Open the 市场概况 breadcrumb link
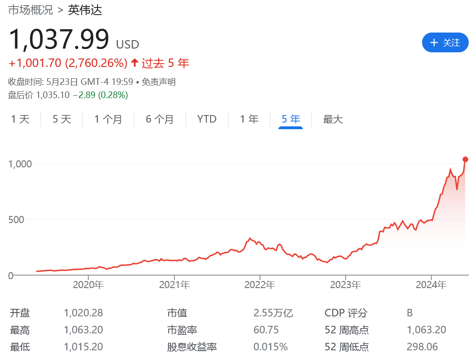 (x=31, y=10)
